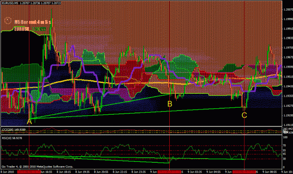Screen dimensions: 293x174
Task: Click the 1.19990 price scale label
Action: coord(288,19)
